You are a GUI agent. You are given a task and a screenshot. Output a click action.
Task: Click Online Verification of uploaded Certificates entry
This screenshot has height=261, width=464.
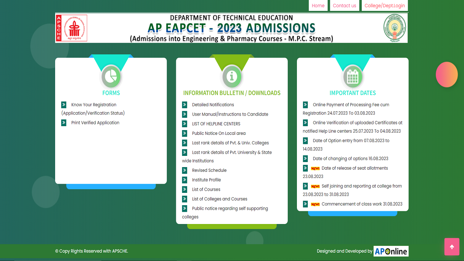(353, 127)
